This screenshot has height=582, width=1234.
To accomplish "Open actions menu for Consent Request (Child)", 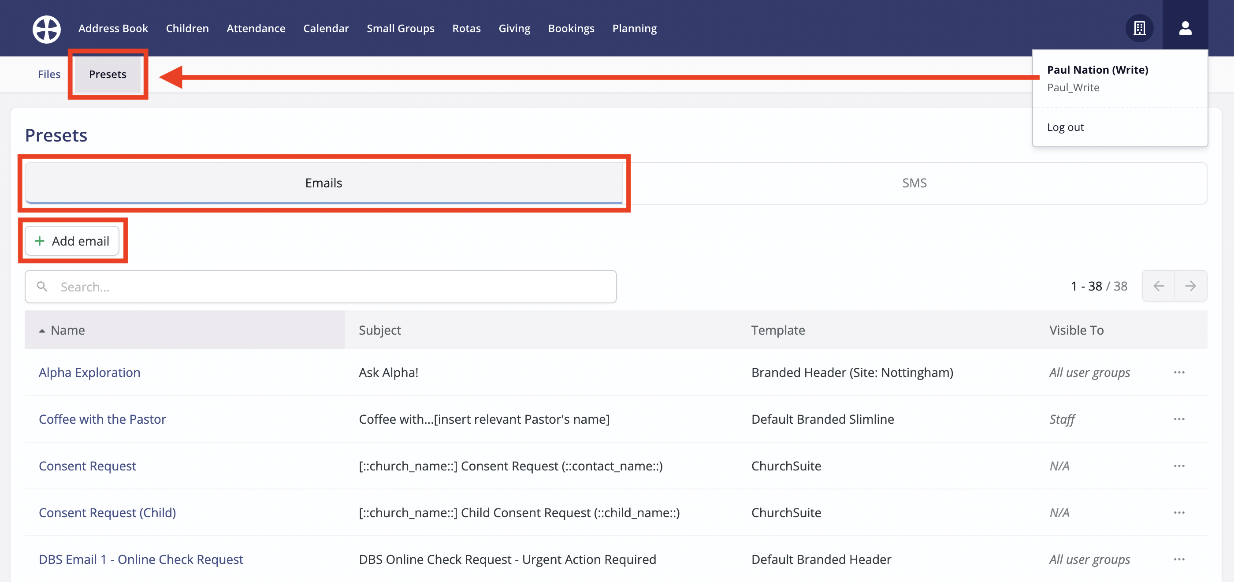I will click(x=1179, y=512).
